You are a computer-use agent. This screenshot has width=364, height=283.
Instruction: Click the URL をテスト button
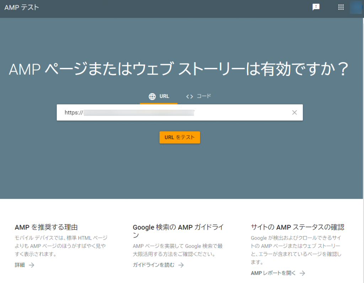click(180, 137)
